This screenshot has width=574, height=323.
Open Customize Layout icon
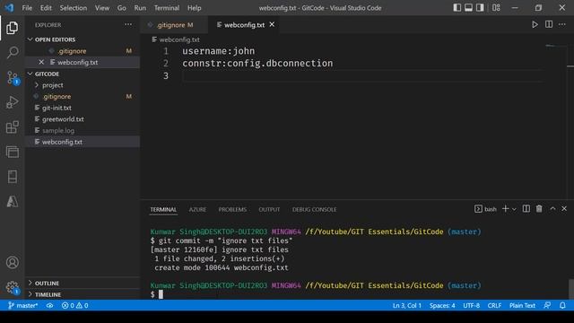click(496, 8)
